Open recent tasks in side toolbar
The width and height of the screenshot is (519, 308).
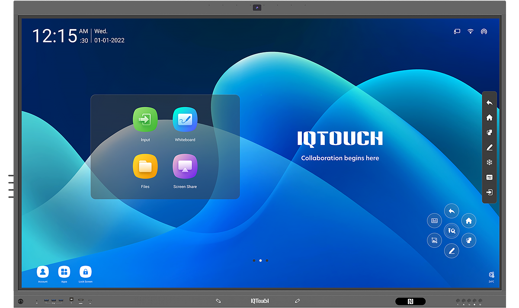tap(489, 133)
